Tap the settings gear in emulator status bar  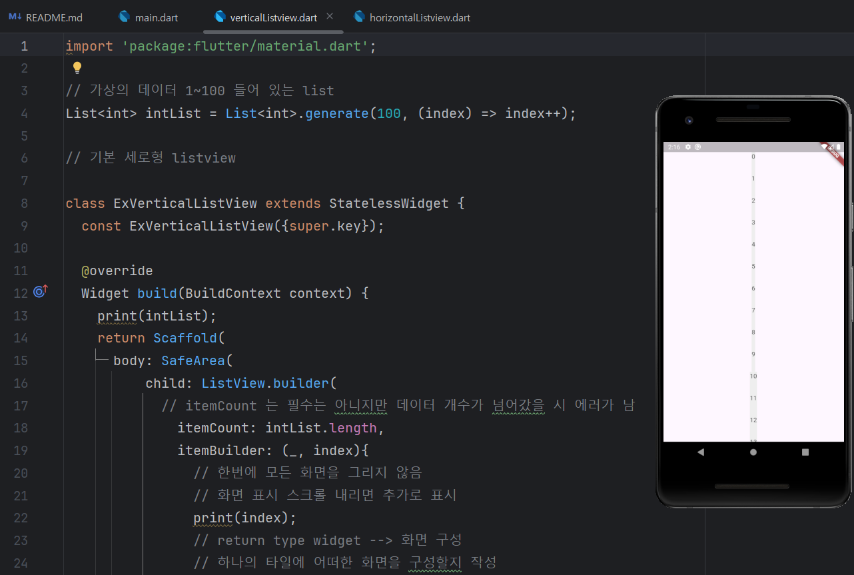click(x=688, y=147)
